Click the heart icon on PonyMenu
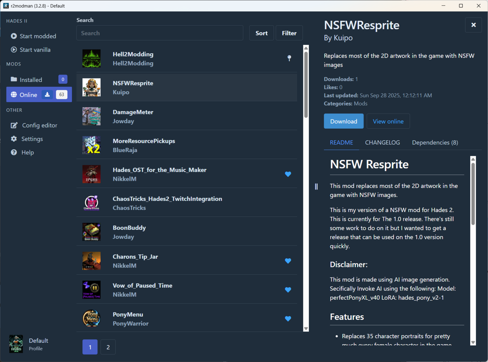Screen dimensions: 488x362 pos(288,318)
